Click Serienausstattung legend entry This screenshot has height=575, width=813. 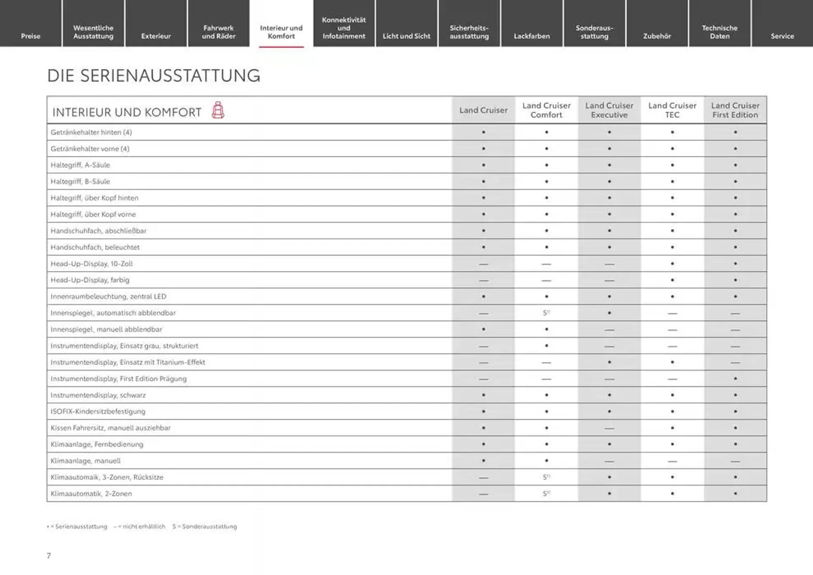[x=77, y=527]
